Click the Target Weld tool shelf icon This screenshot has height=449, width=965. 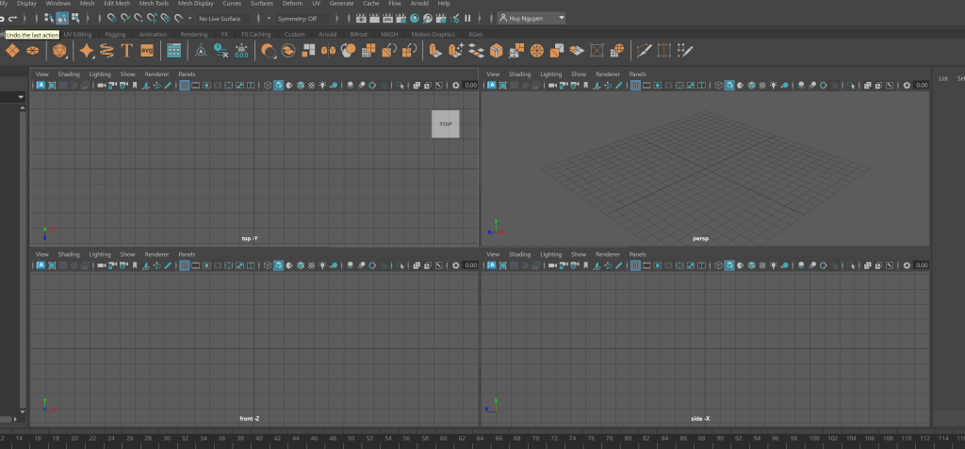click(665, 51)
